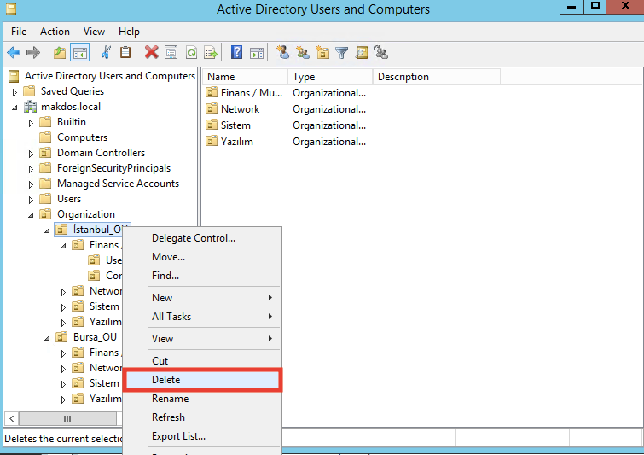Go back with the blue back arrow
The width and height of the screenshot is (644, 455).
(14, 53)
